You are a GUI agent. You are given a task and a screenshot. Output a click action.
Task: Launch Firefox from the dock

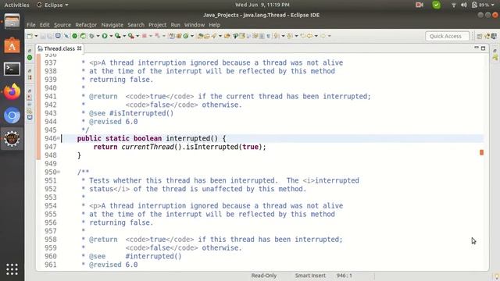12,92
